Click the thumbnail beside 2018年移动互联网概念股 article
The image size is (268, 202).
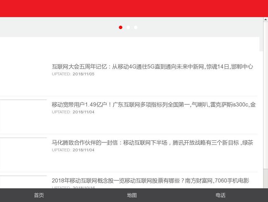23,182
